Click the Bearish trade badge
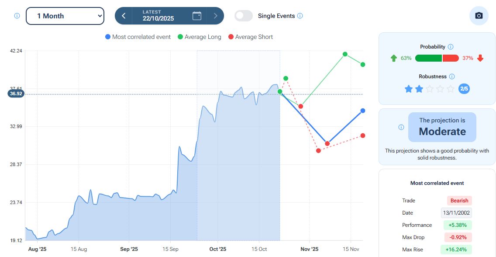The image size is (496, 257). pyautogui.click(x=459, y=201)
